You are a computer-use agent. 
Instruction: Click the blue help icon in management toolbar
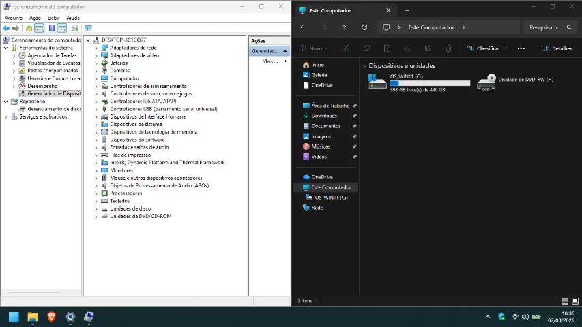(x=52, y=28)
